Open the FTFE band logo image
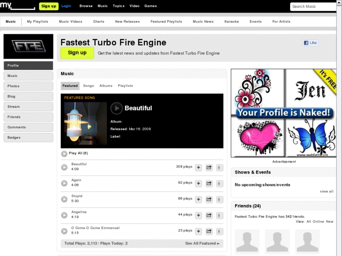The image size is (342, 256). (28, 46)
